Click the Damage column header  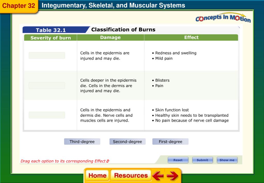point(110,38)
